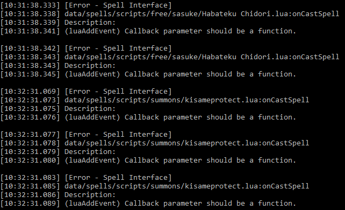Viewport: 345px width, 210px height.
Task: Click the first Error - Spell Interface header
Action: 118,5
